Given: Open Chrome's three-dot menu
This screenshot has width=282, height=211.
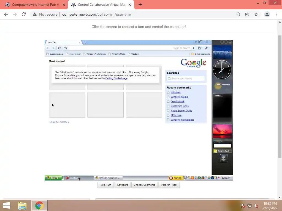Looking at the screenshot, I should [276, 14].
